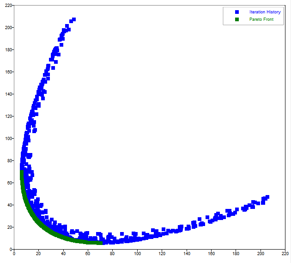291x263 pixels.
Task: Select the 20 label on the vertical axis
Action: coord(9,227)
